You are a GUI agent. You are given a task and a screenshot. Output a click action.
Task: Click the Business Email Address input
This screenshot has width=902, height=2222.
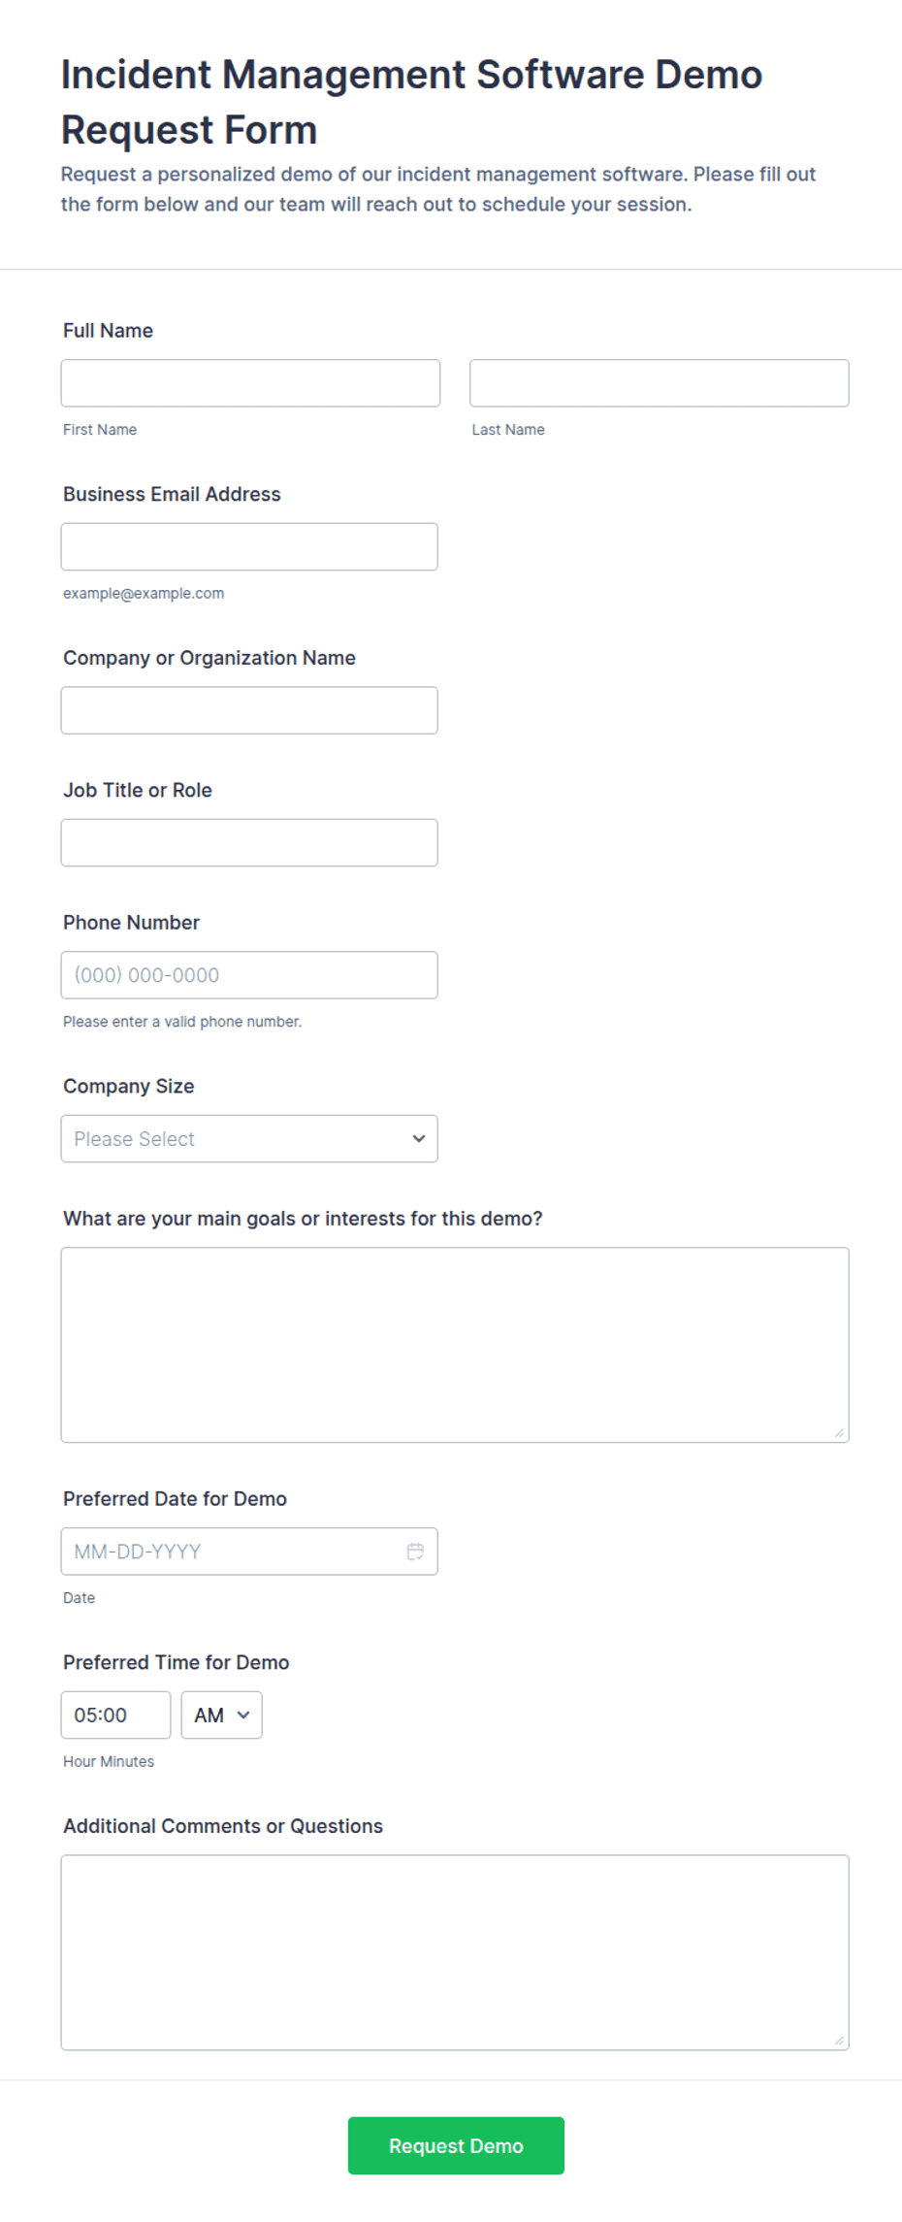(249, 547)
